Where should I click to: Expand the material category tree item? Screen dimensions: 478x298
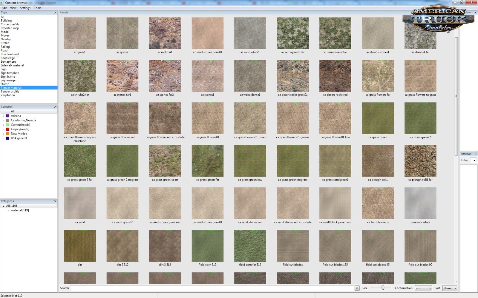[8, 211]
